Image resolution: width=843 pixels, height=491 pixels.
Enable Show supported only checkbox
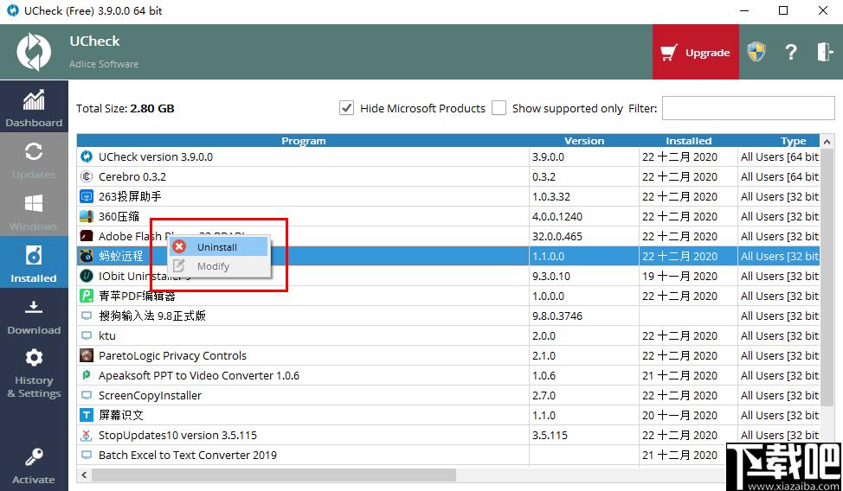click(499, 108)
